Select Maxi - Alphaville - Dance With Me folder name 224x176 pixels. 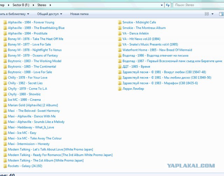point(32,116)
